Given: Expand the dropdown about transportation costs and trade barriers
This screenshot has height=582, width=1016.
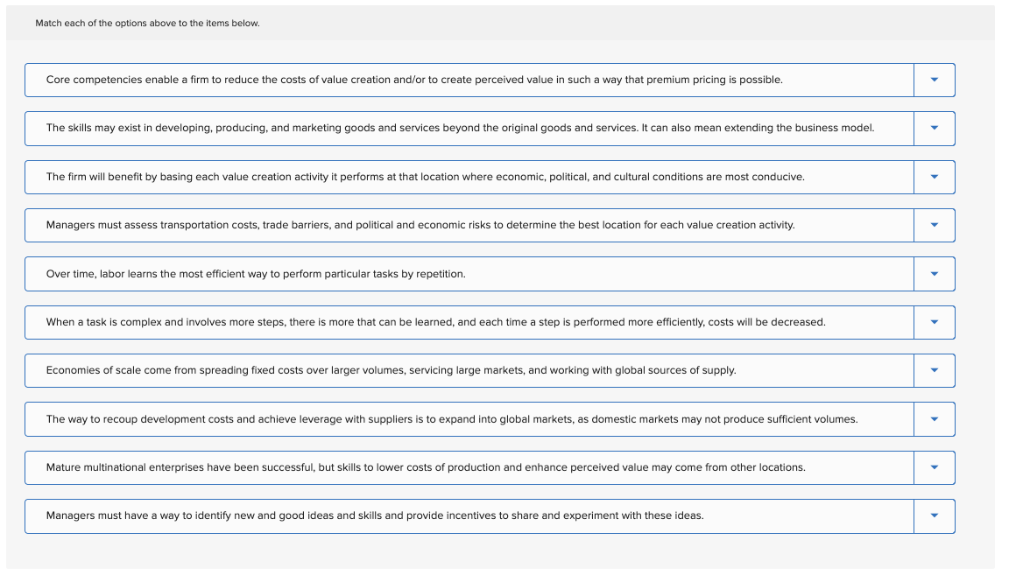Looking at the screenshot, I should point(934,225).
